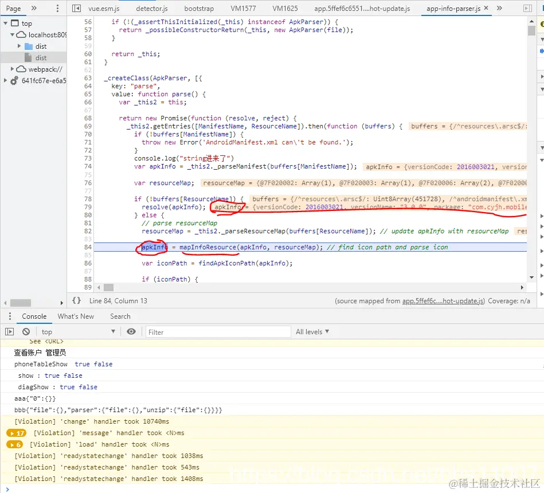The width and height of the screenshot is (544, 493).
Task: Open the All levels log dropdown
Action: click(x=312, y=332)
